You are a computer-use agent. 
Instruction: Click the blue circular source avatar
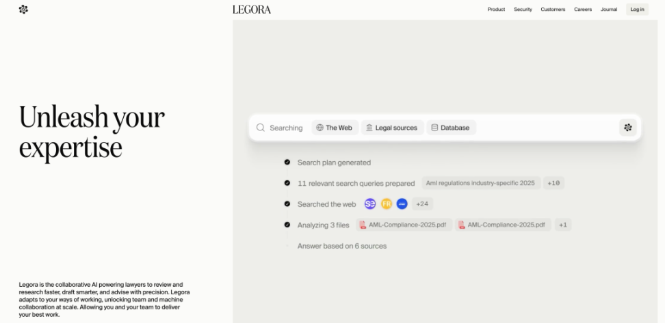tap(402, 203)
